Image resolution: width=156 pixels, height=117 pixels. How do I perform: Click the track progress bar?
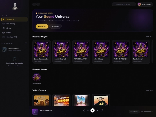tap(92, 114)
